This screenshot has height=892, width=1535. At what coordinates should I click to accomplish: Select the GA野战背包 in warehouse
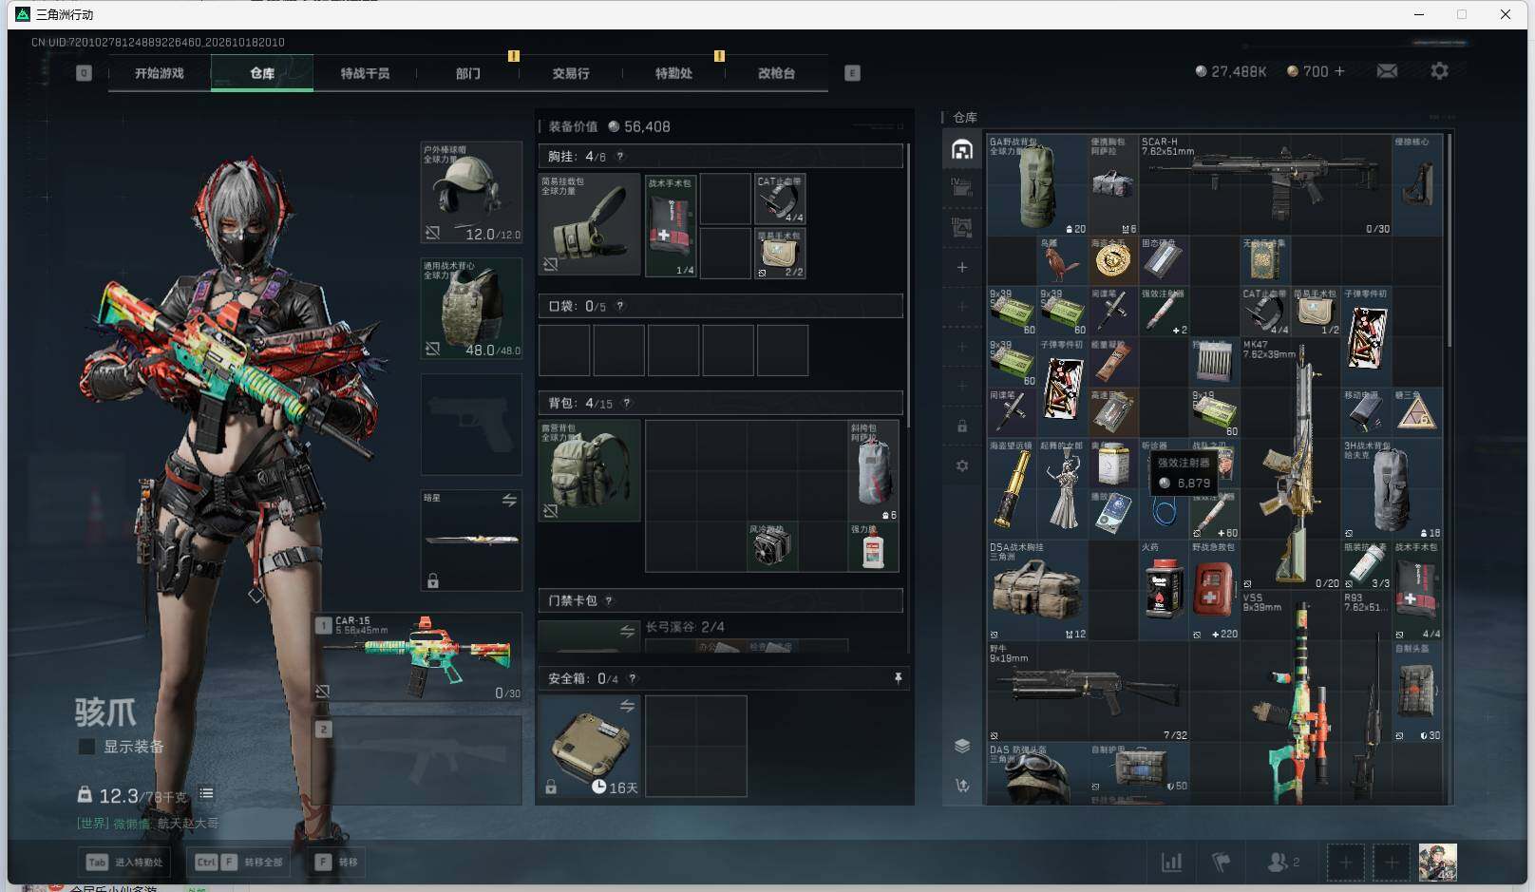point(1037,185)
